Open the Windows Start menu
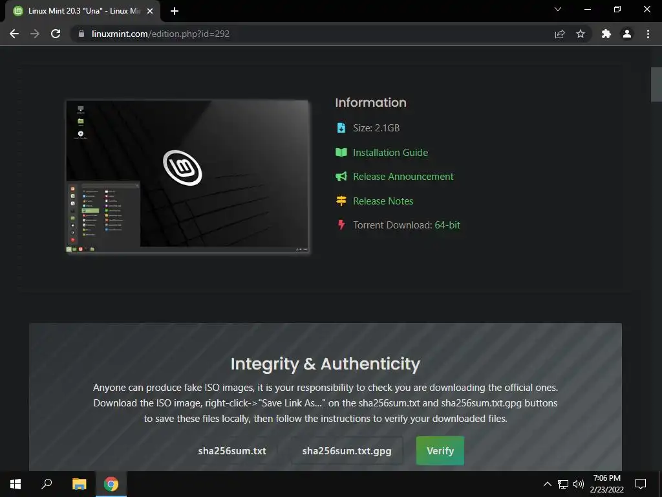Image resolution: width=662 pixels, height=497 pixels. point(16,484)
